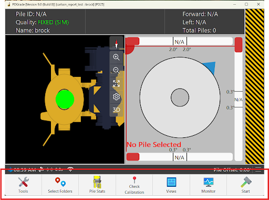269x200 pixels.
Task: Click the green pile marker on machine
Action: (65, 99)
